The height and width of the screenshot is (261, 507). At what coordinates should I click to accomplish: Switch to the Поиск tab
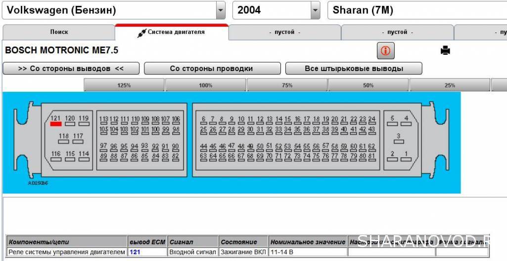[59, 32]
